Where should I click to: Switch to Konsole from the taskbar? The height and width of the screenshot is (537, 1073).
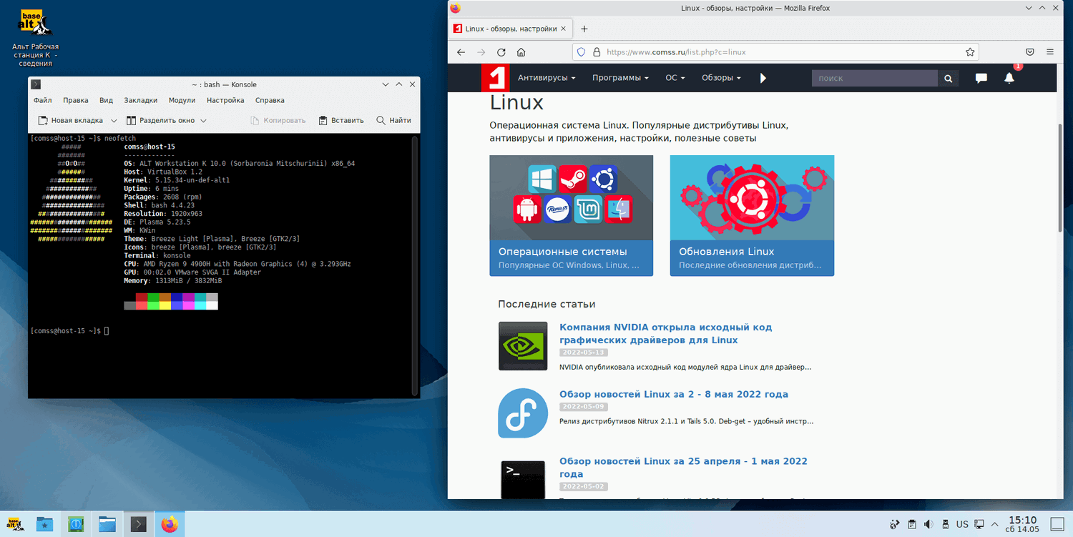coord(139,524)
